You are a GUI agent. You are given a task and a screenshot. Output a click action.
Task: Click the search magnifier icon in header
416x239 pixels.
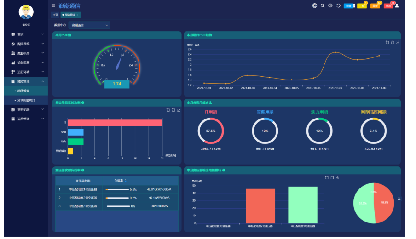pyautogui.click(x=323, y=6)
